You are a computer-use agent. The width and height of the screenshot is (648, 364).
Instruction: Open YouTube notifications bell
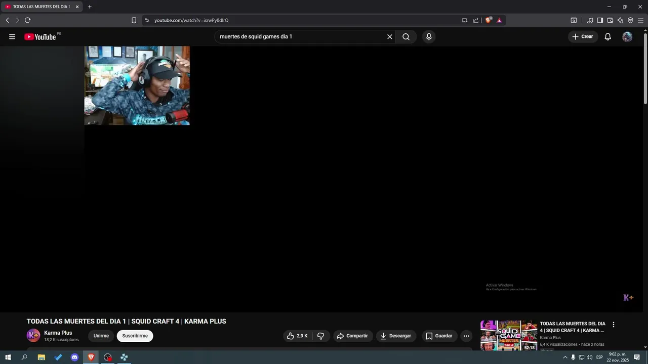[x=607, y=37]
